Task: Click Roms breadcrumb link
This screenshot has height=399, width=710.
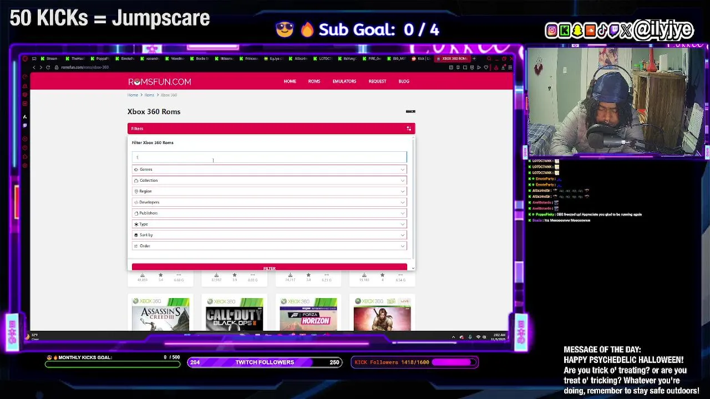Action: tap(149, 95)
